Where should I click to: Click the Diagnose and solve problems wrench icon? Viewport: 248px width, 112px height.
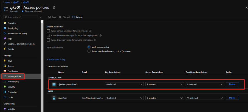[x=5, y=44]
